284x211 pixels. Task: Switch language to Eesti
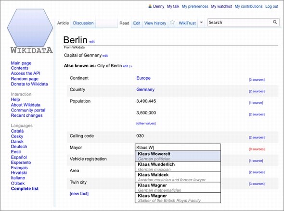pos(16,152)
